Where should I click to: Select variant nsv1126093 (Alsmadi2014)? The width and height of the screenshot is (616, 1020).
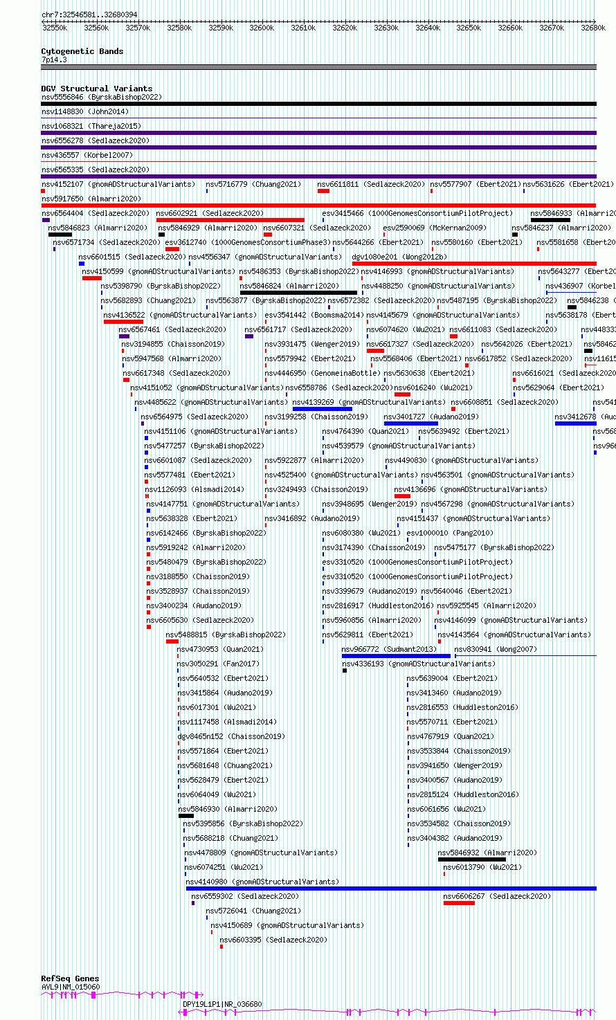tap(194, 489)
